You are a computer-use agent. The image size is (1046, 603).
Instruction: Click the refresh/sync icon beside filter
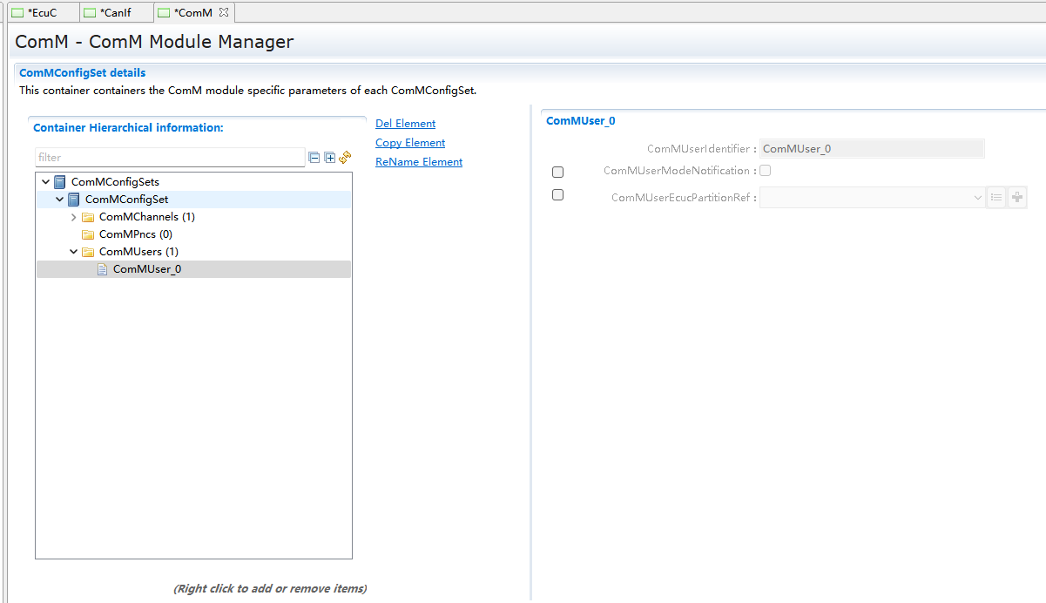345,158
